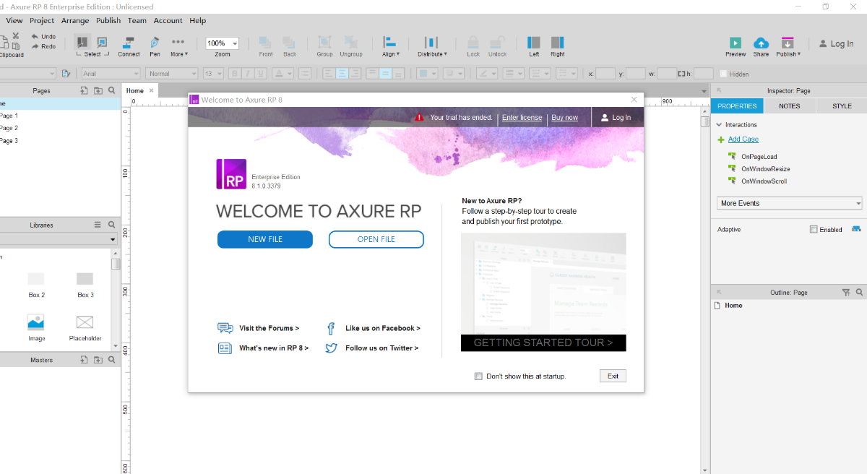Toggle Italic text formatting
Image resolution: width=867 pixels, height=474 pixels.
click(x=247, y=73)
